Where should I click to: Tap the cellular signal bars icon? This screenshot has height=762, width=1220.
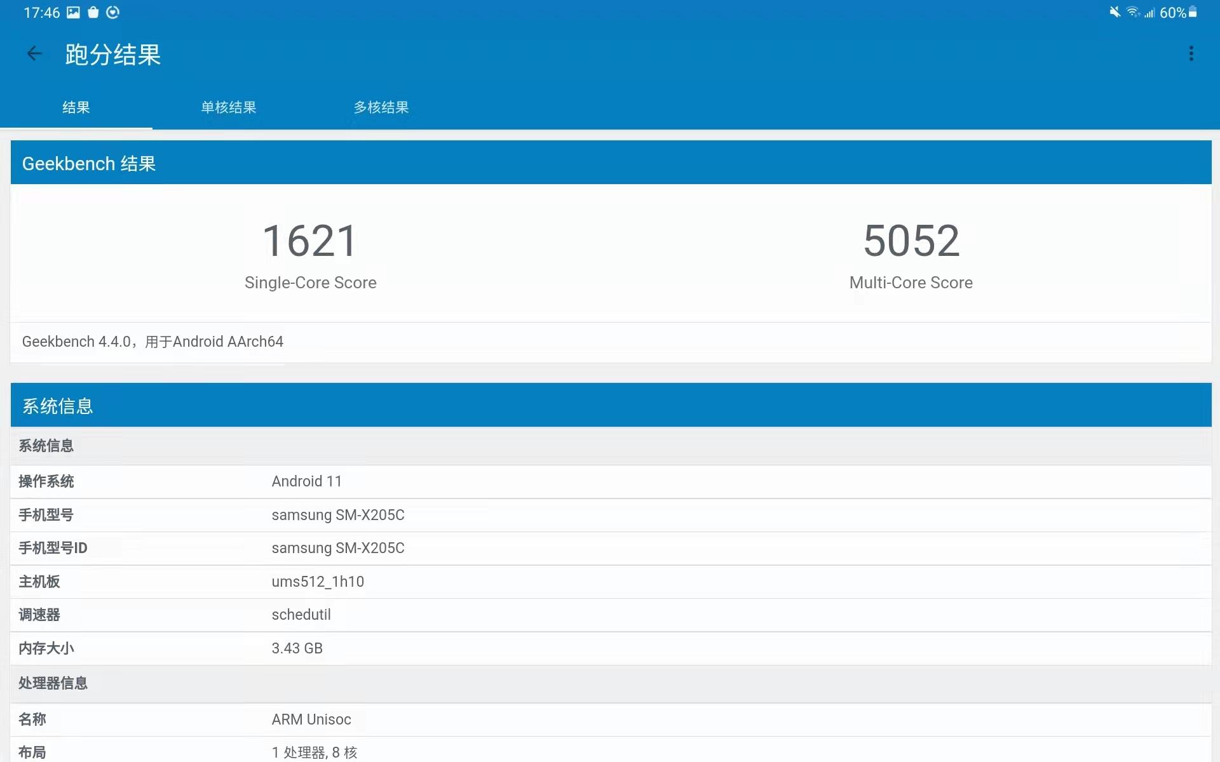1149,13
